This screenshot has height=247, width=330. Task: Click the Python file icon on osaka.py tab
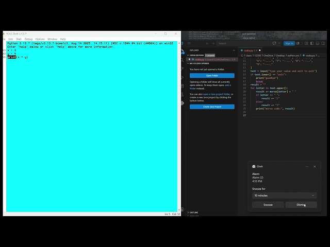(242, 50)
